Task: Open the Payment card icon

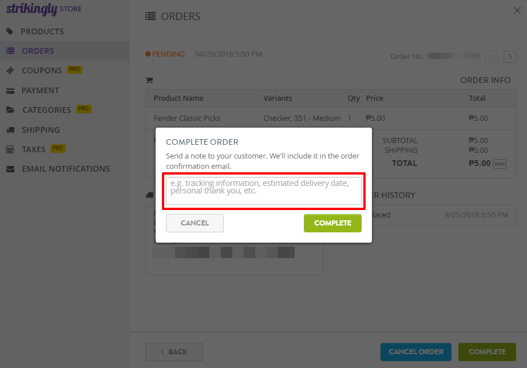Action: pyautogui.click(x=10, y=91)
